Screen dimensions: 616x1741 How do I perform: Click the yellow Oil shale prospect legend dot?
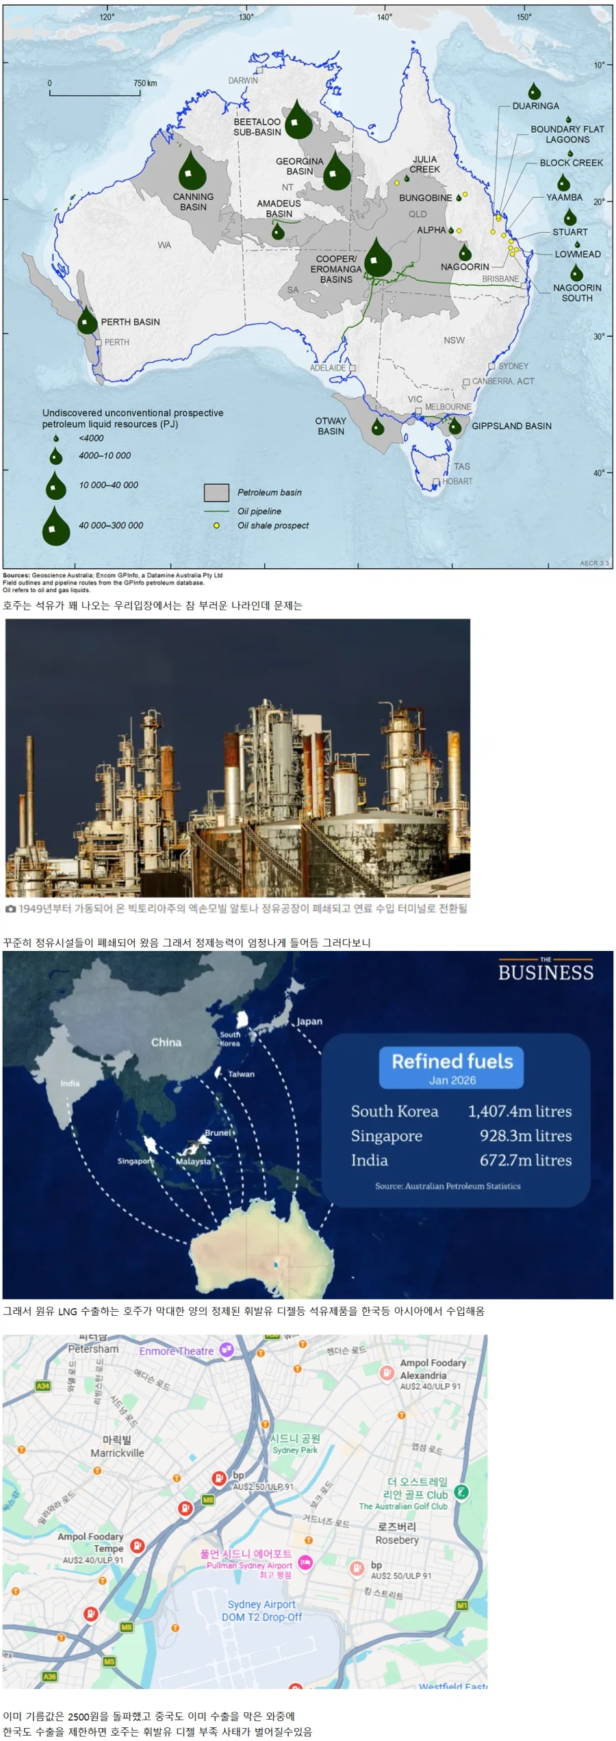point(216,526)
